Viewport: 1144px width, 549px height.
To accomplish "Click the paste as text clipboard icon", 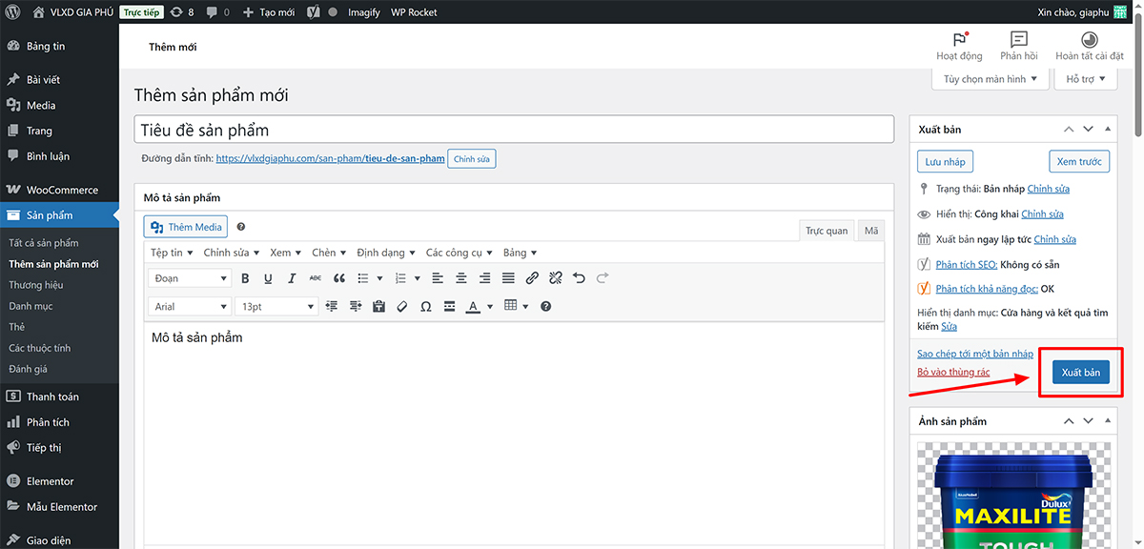I will [378, 307].
